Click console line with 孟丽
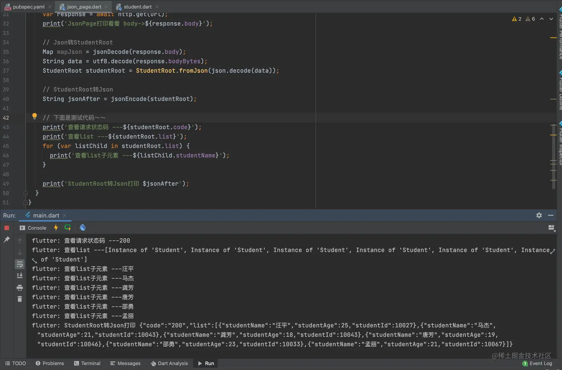 pyautogui.click(x=83, y=316)
